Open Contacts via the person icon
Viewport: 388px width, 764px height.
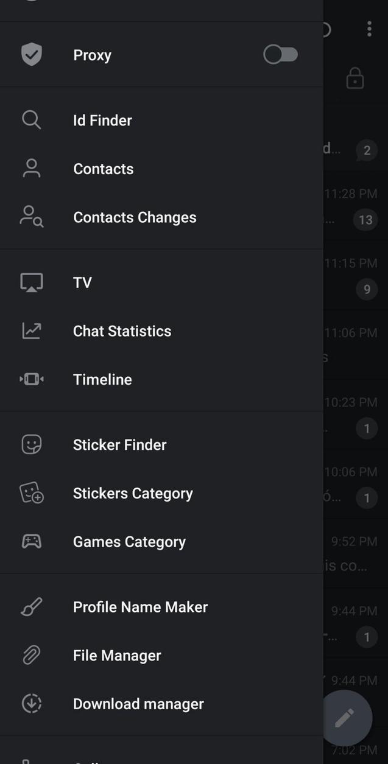tap(30, 169)
